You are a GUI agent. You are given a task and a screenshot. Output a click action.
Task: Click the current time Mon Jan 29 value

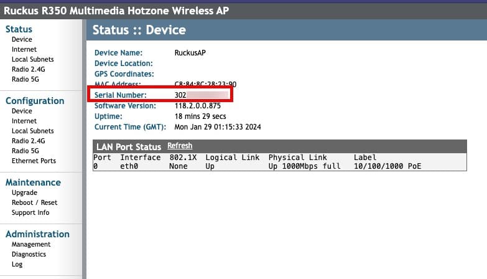point(218,127)
